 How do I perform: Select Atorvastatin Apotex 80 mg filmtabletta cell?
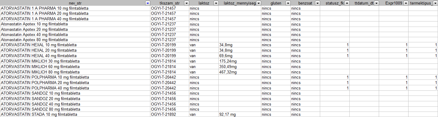pos(75,40)
